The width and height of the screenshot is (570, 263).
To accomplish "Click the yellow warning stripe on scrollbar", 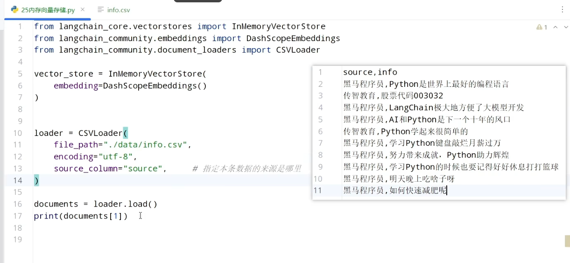I will [x=567, y=241].
